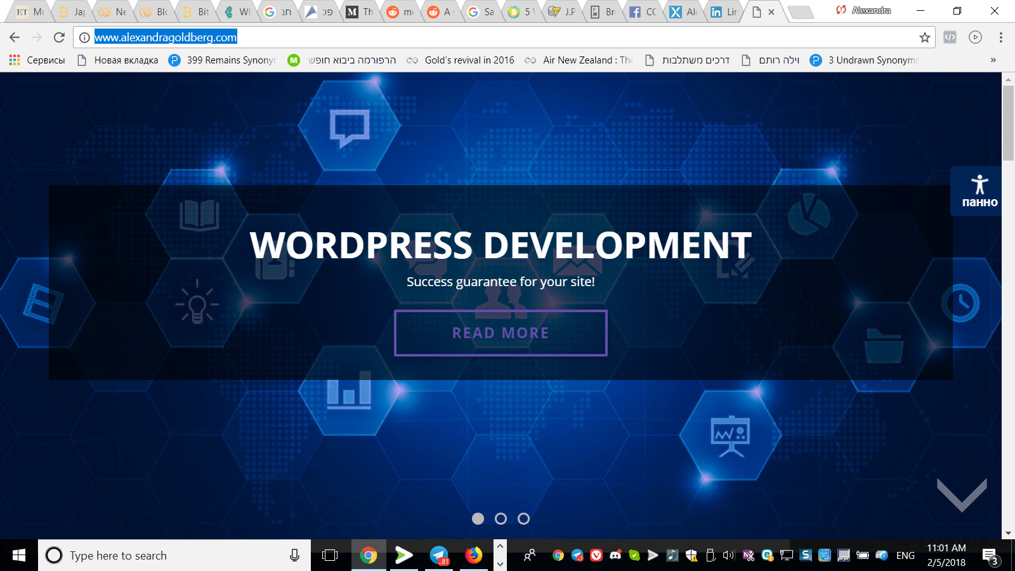The image size is (1015, 571).
Task: Switch to the Chrome taskbar button
Action: 368,555
